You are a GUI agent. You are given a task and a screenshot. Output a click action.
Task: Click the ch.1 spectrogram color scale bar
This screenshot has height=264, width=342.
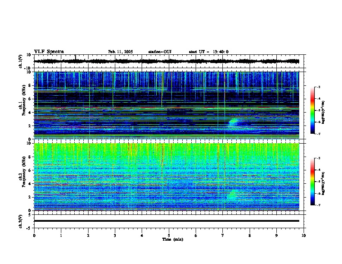click(x=312, y=110)
